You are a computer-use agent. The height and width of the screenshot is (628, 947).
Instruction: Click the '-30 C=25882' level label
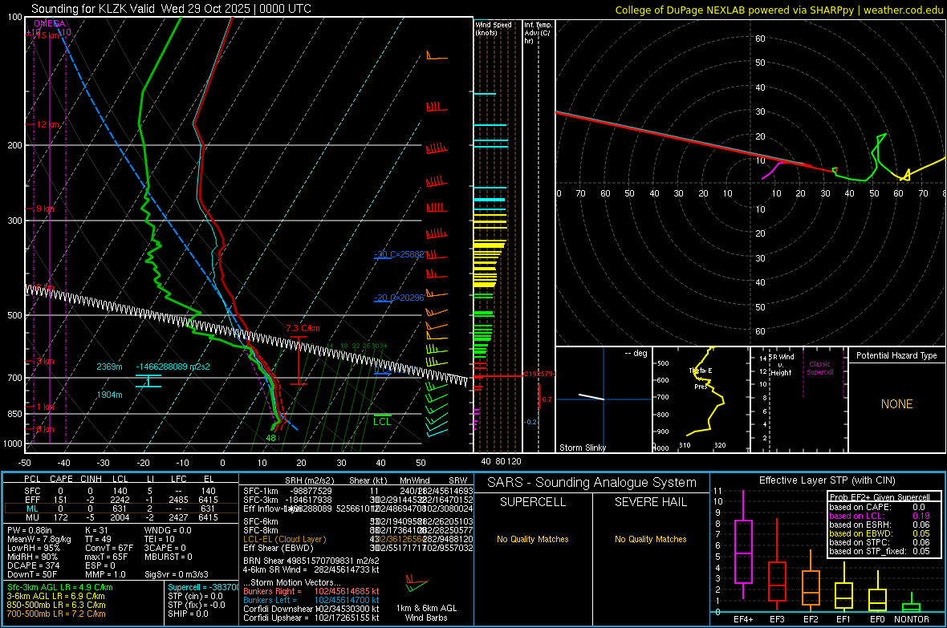tap(400, 254)
